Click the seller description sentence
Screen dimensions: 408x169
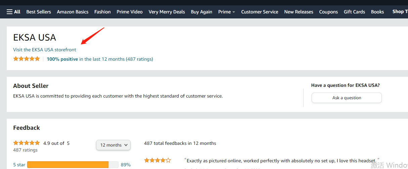118,96
